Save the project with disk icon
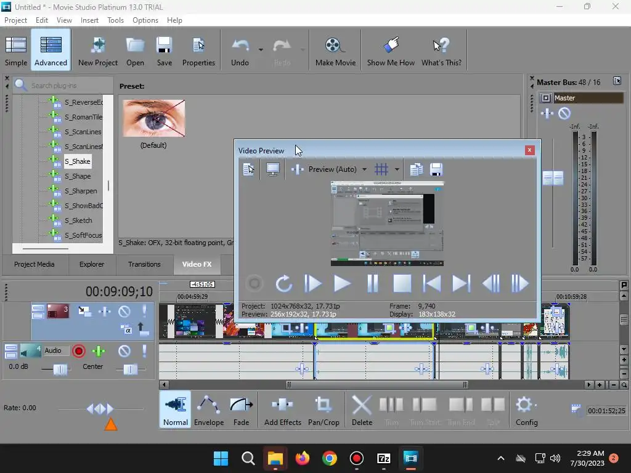This screenshot has height=473, width=631. coord(164,46)
